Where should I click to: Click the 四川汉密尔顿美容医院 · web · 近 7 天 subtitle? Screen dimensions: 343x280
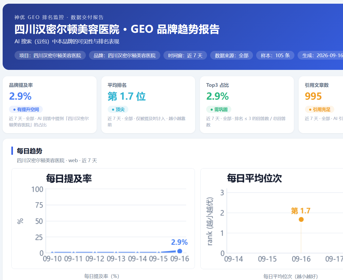pos(57,161)
